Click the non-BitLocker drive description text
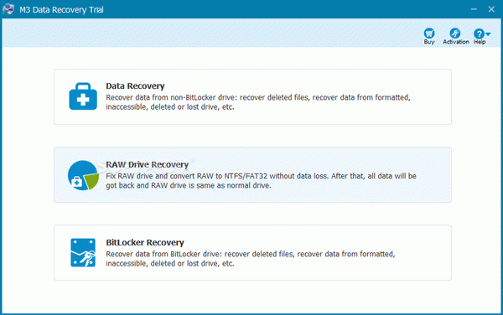 pos(258,102)
